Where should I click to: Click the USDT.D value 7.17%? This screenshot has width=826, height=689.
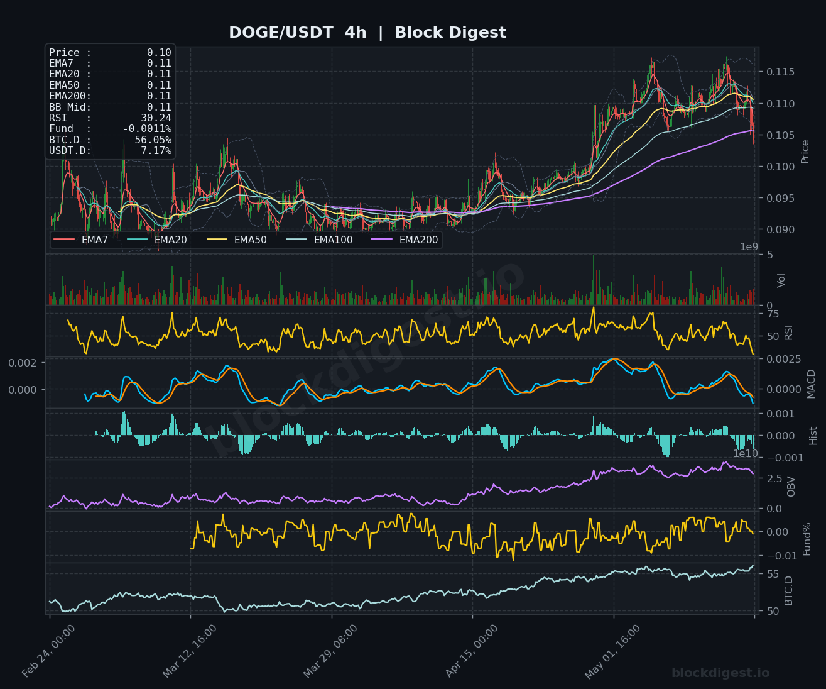point(156,151)
